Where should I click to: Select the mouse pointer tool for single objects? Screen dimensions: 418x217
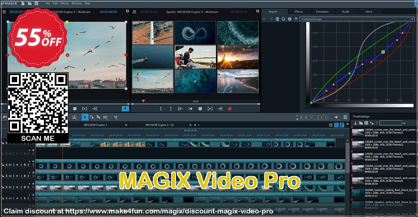click(x=85, y=117)
